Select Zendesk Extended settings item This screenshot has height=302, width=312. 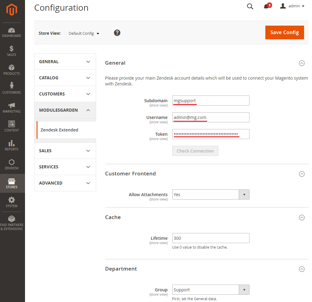point(66,130)
